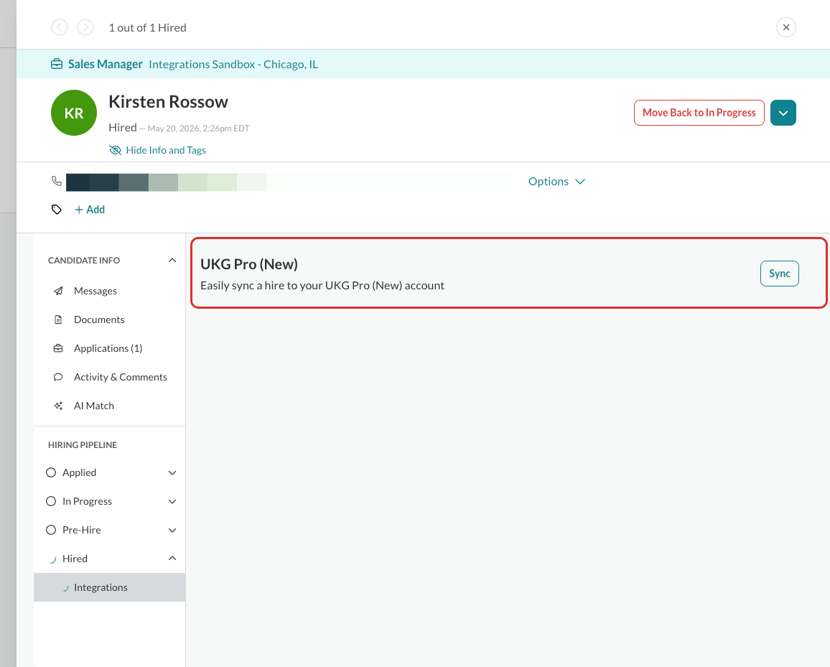Viewport: 830px width, 667px height.
Task: Close the candidate panel
Action: tap(786, 27)
